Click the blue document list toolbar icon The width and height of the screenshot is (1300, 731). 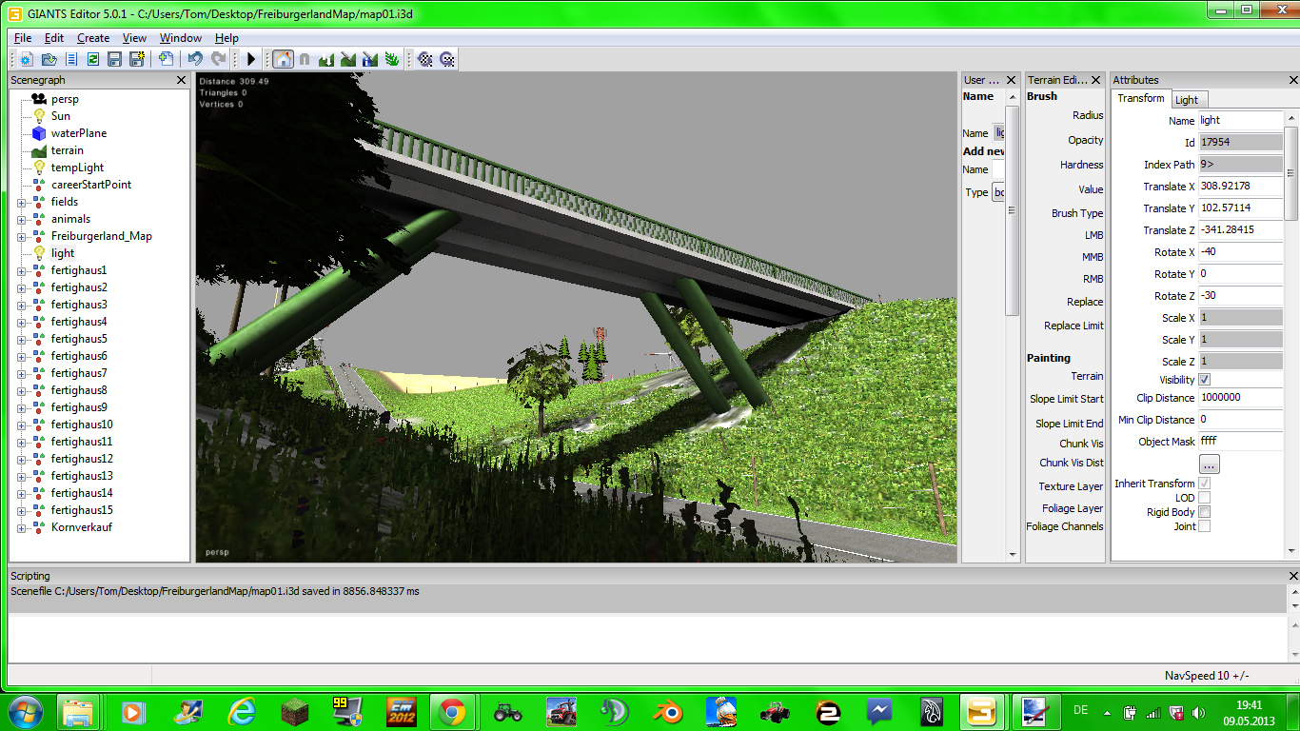(70, 59)
